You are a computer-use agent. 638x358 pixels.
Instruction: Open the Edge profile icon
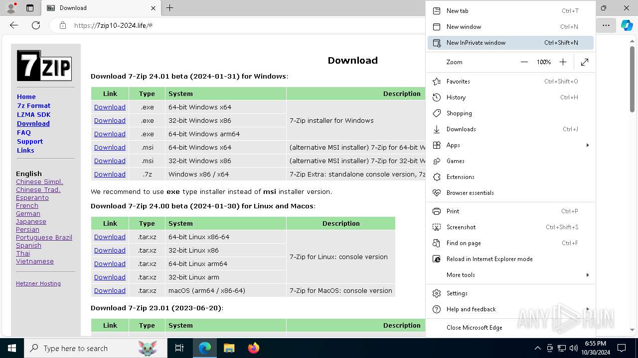pyautogui.click(x=11, y=8)
